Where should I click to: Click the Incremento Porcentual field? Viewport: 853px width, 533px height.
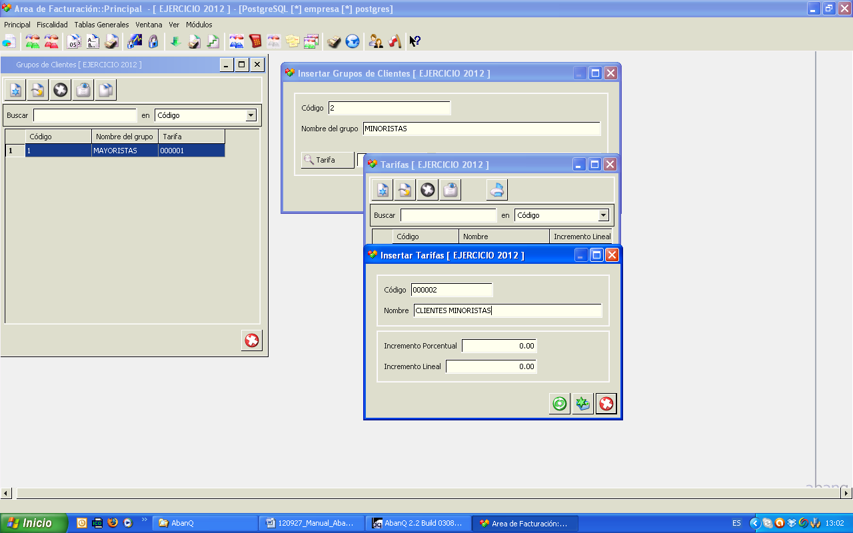pyautogui.click(x=499, y=346)
